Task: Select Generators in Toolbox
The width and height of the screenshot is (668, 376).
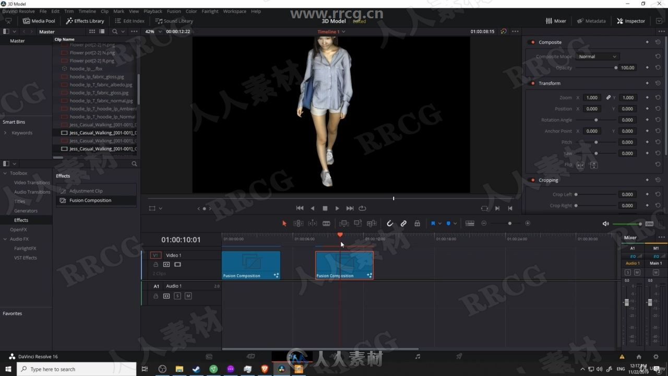Action: click(x=26, y=210)
